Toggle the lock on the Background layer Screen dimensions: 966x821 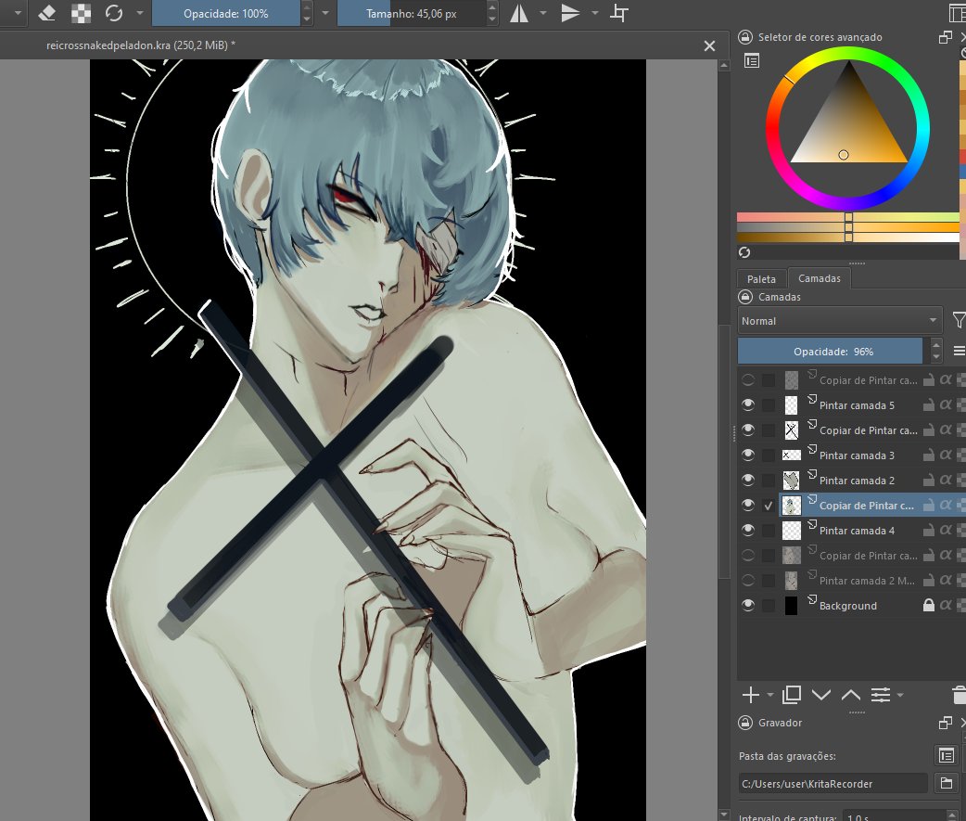tap(928, 605)
